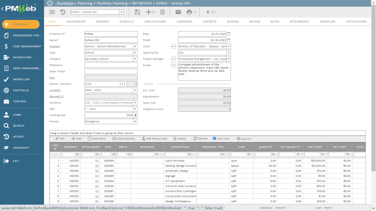Open the Start date calendar picker
The image size is (376, 211).
[228, 34]
